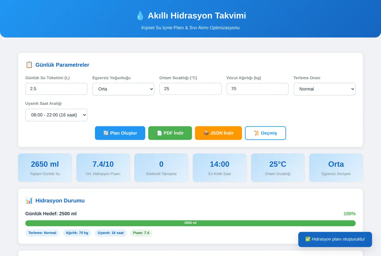The width and height of the screenshot is (381, 256).
Task: Open the Egzersiz Yoğunluğu dropdown set to Orta
Action: 123,89
